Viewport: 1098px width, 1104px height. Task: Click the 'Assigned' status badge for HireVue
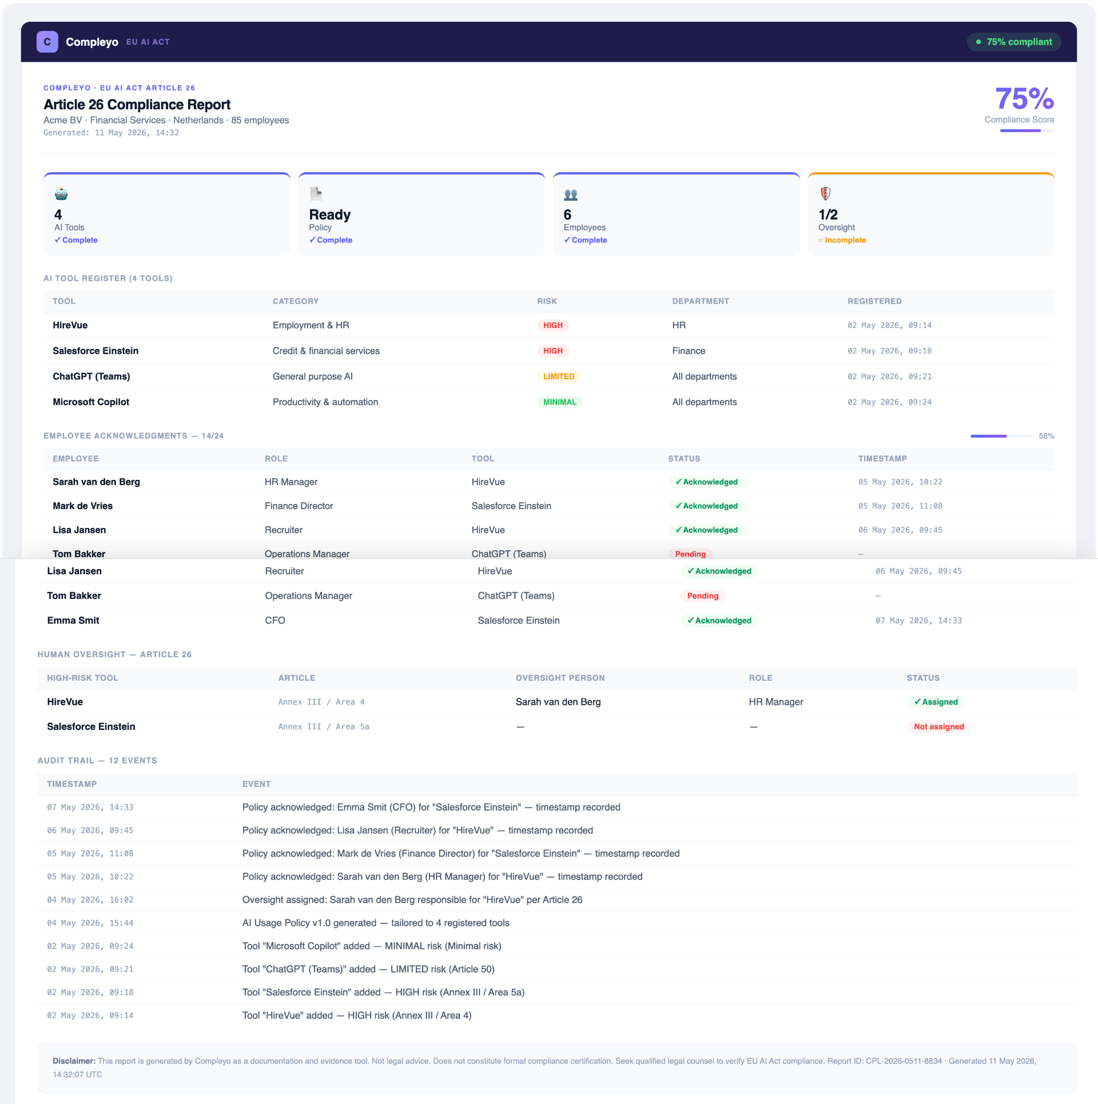click(936, 702)
